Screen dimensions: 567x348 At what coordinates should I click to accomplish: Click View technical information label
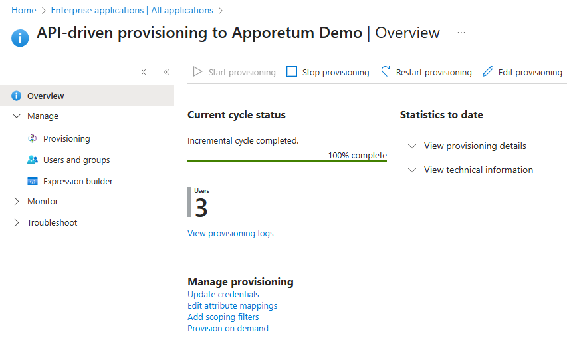point(479,170)
